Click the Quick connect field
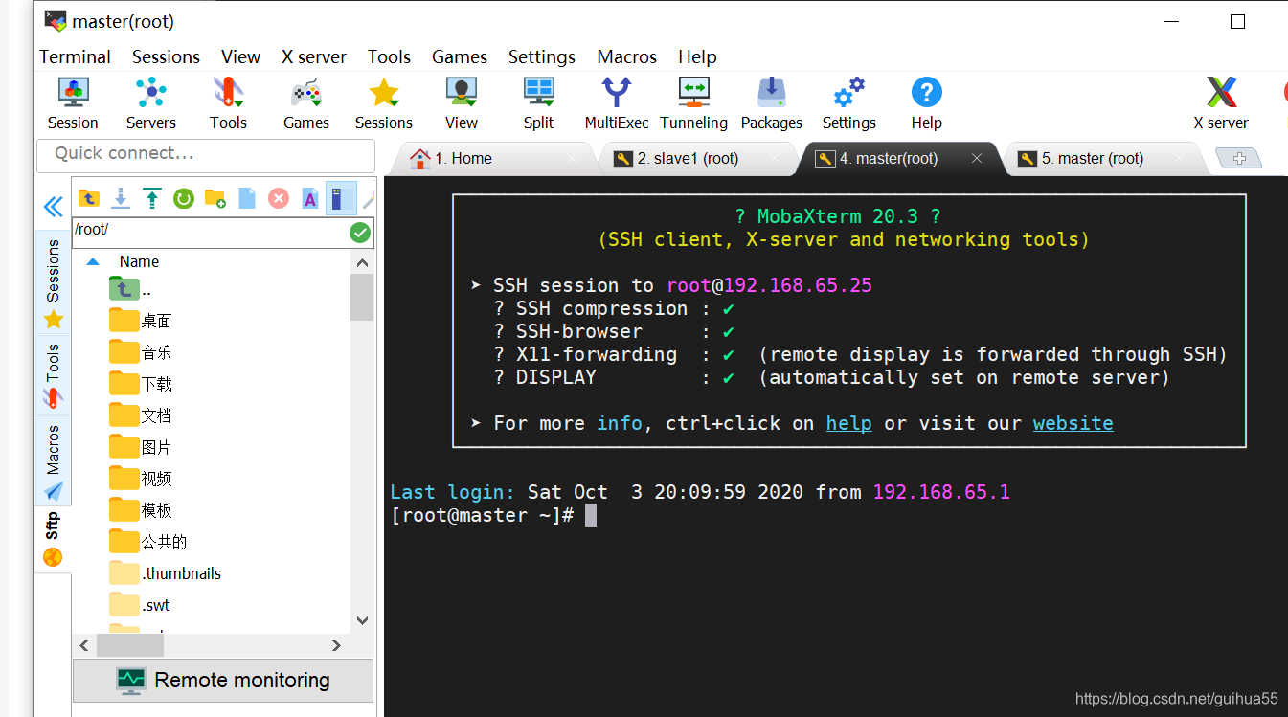 pyautogui.click(x=206, y=155)
